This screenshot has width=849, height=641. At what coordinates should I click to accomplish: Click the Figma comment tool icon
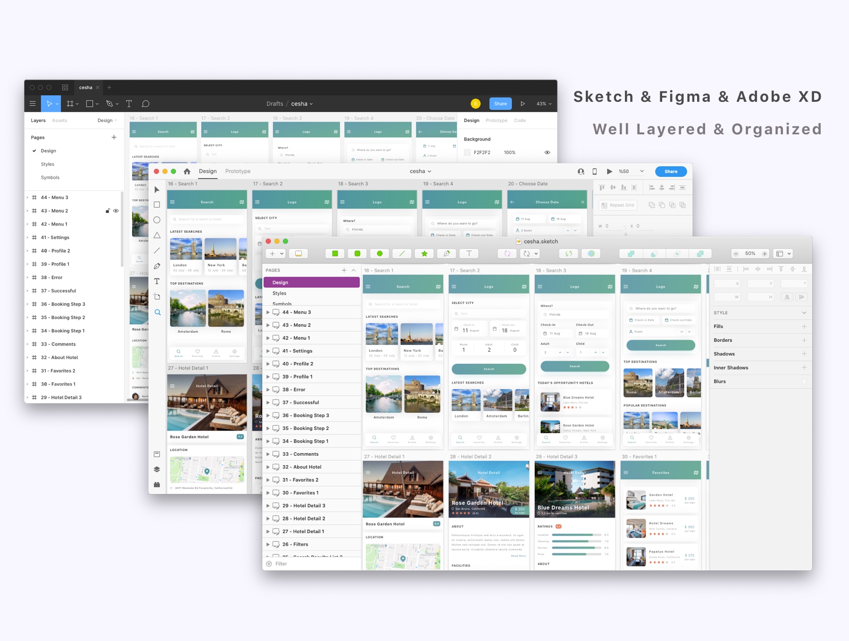[x=146, y=104]
